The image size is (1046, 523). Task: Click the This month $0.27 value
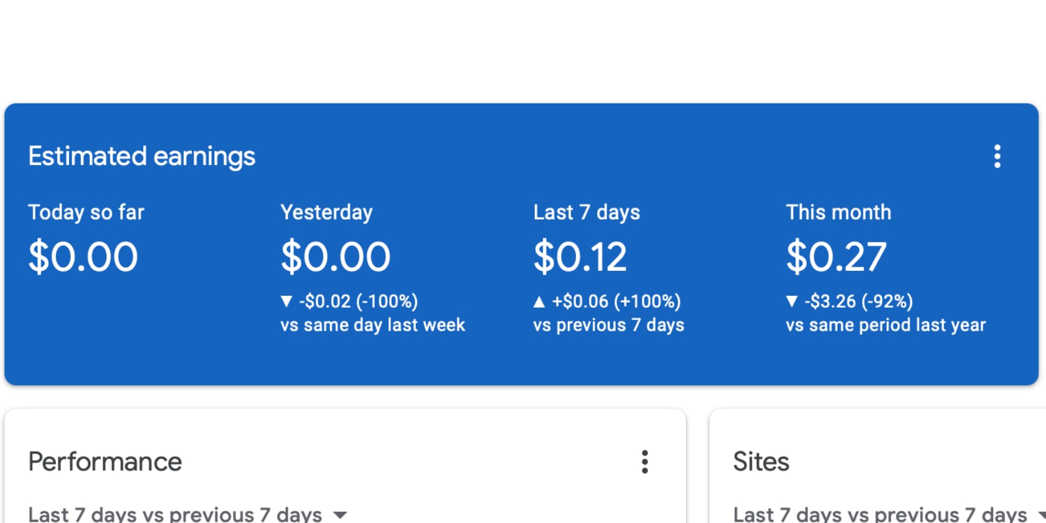click(x=836, y=257)
